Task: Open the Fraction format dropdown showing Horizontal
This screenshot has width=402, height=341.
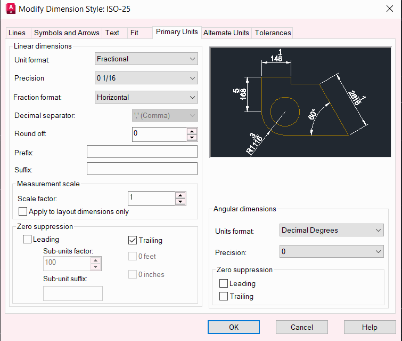Action: 146,97
